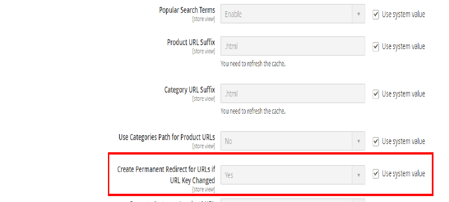Click the Category URL Suffix label
This screenshot has height=202, width=449.
[190, 90]
